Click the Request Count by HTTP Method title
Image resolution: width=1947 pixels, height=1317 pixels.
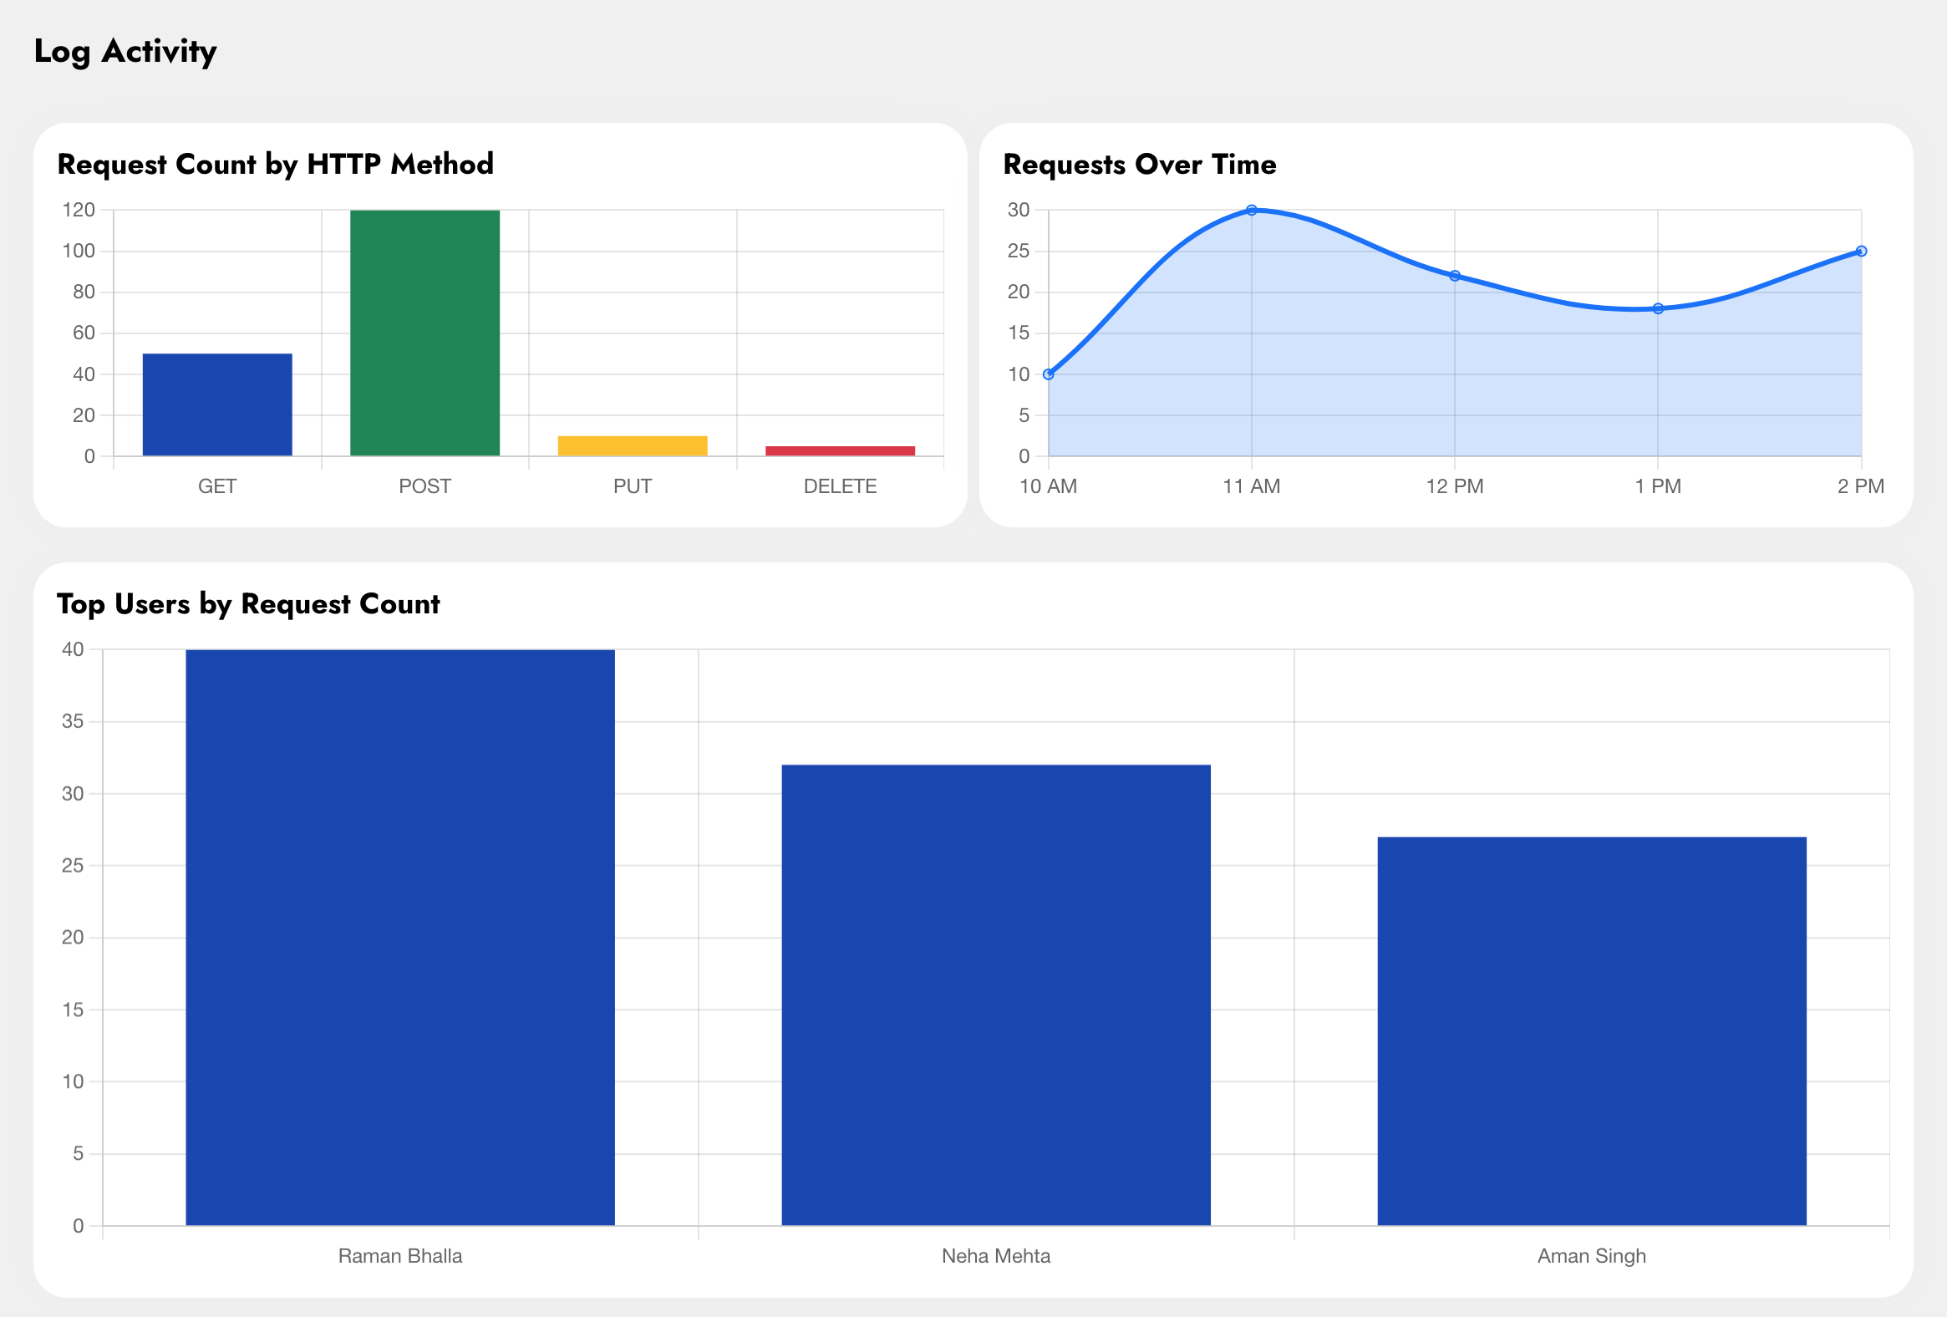point(275,164)
